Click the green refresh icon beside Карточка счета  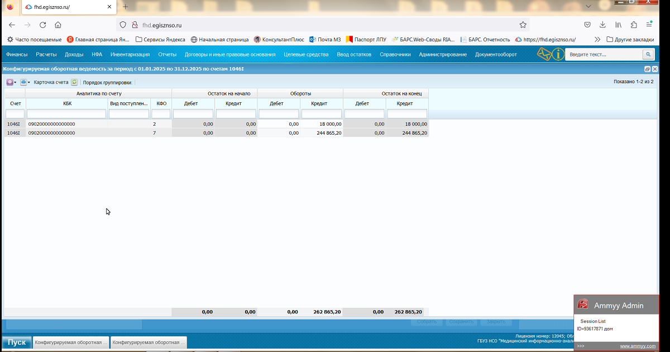(x=74, y=82)
